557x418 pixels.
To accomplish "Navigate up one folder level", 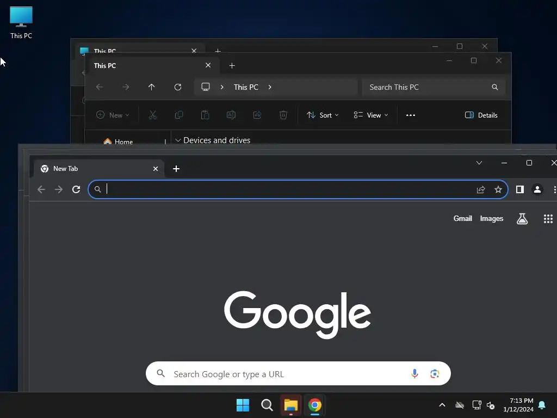I will click(152, 87).
